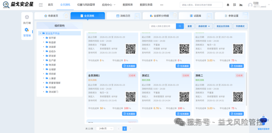The height and width of the screenshot is (133, 272).
Task: Click 任务跟踪 on 测练二 card
Action: [x=236, y=114]
